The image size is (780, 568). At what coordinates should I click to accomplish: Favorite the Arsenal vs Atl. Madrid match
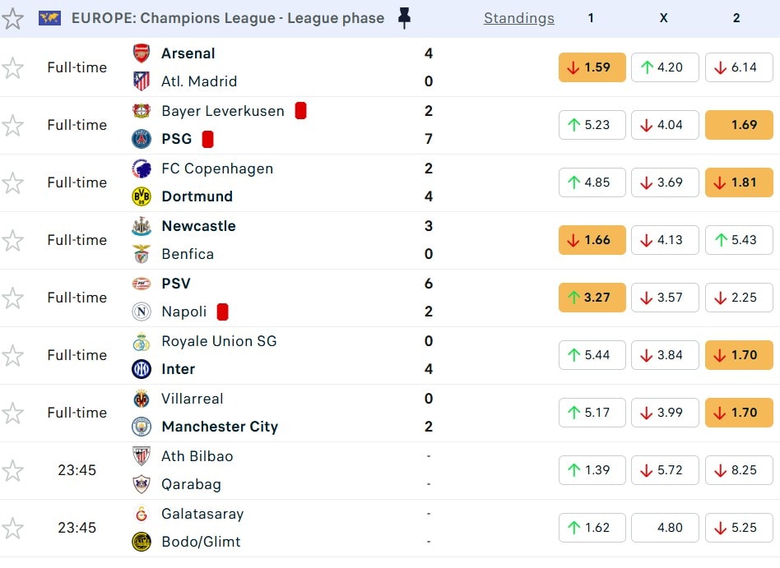pos(13,67)
